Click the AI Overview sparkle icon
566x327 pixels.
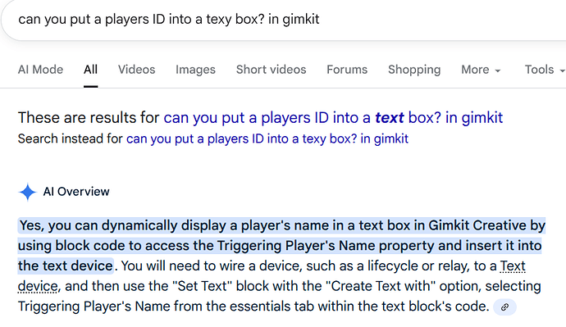coord(27,192)
